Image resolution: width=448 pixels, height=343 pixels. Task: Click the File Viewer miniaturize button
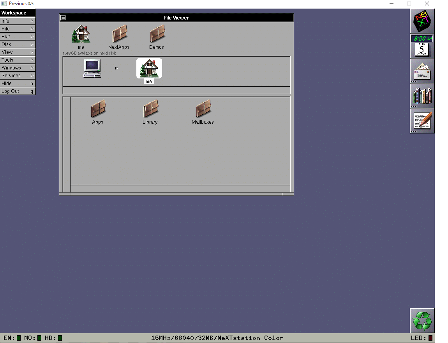pos(63,18)
